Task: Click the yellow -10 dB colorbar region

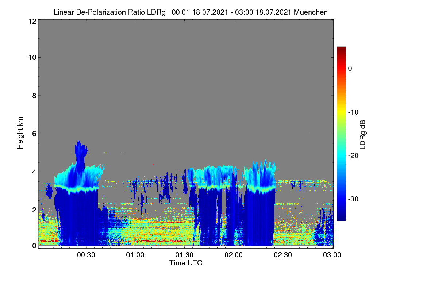Action: [x=341, y=112]
